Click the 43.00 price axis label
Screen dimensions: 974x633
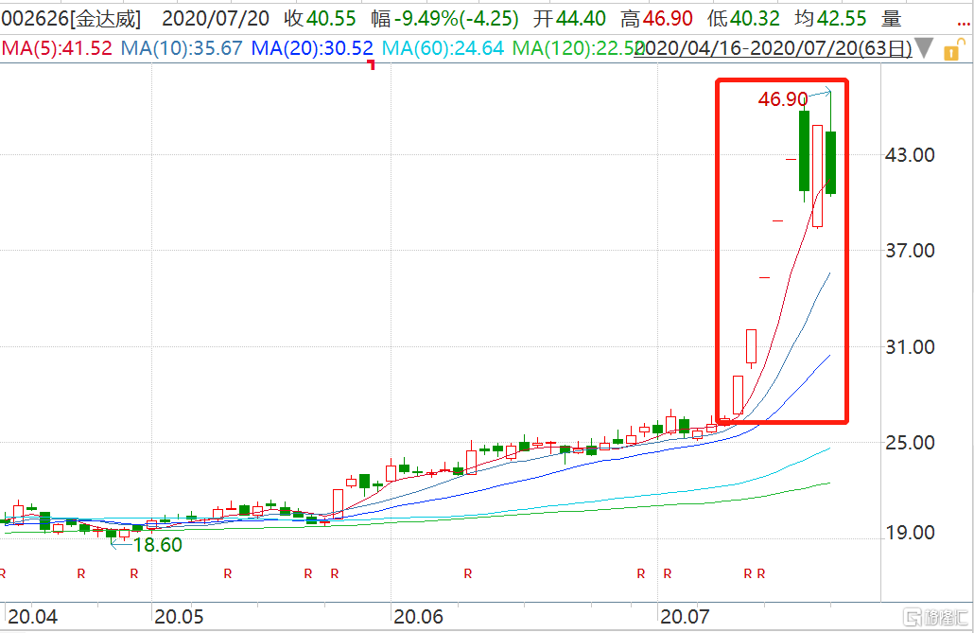pos(910,155)
